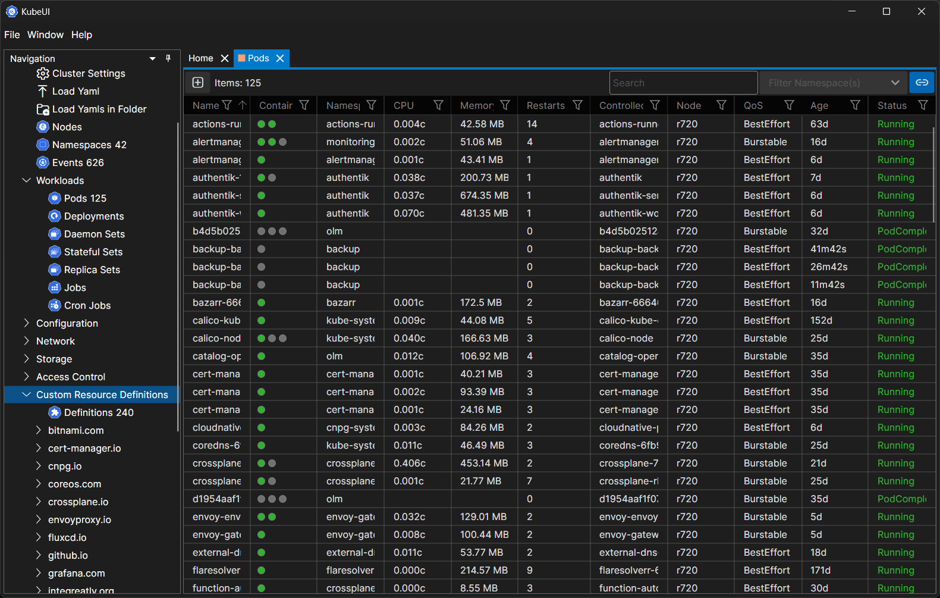The height and width of the screenshot is (598, 940).
Task: Click the Name column filter icon
Action: pyautogui.click(x=227, y=105)
